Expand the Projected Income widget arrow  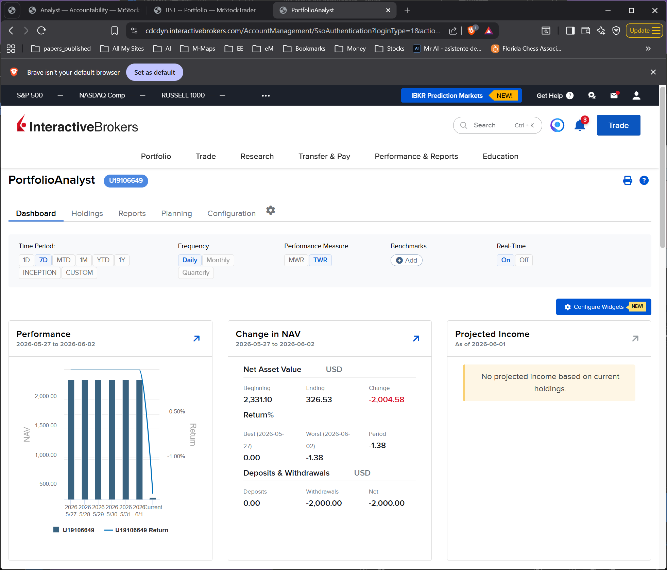pos(635,338)
